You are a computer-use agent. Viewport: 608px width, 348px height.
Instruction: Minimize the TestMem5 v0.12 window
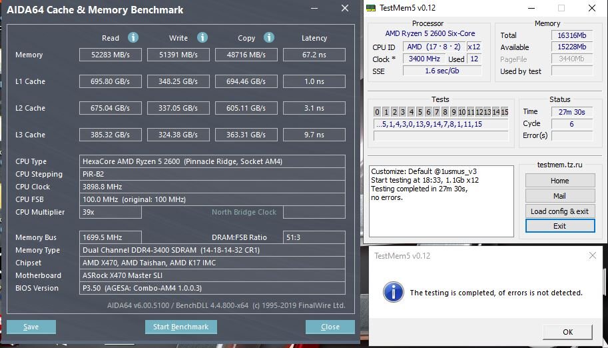point(530,8)
